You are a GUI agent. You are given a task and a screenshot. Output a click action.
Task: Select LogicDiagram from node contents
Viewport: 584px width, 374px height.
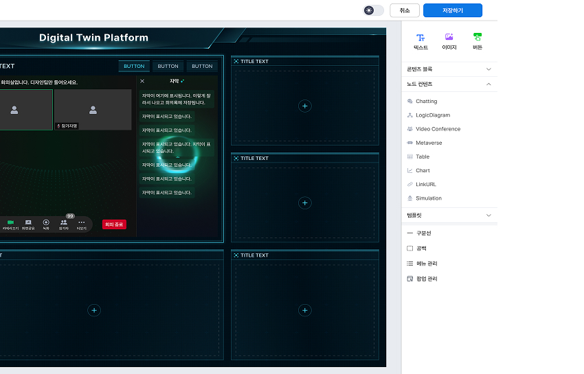433,115
